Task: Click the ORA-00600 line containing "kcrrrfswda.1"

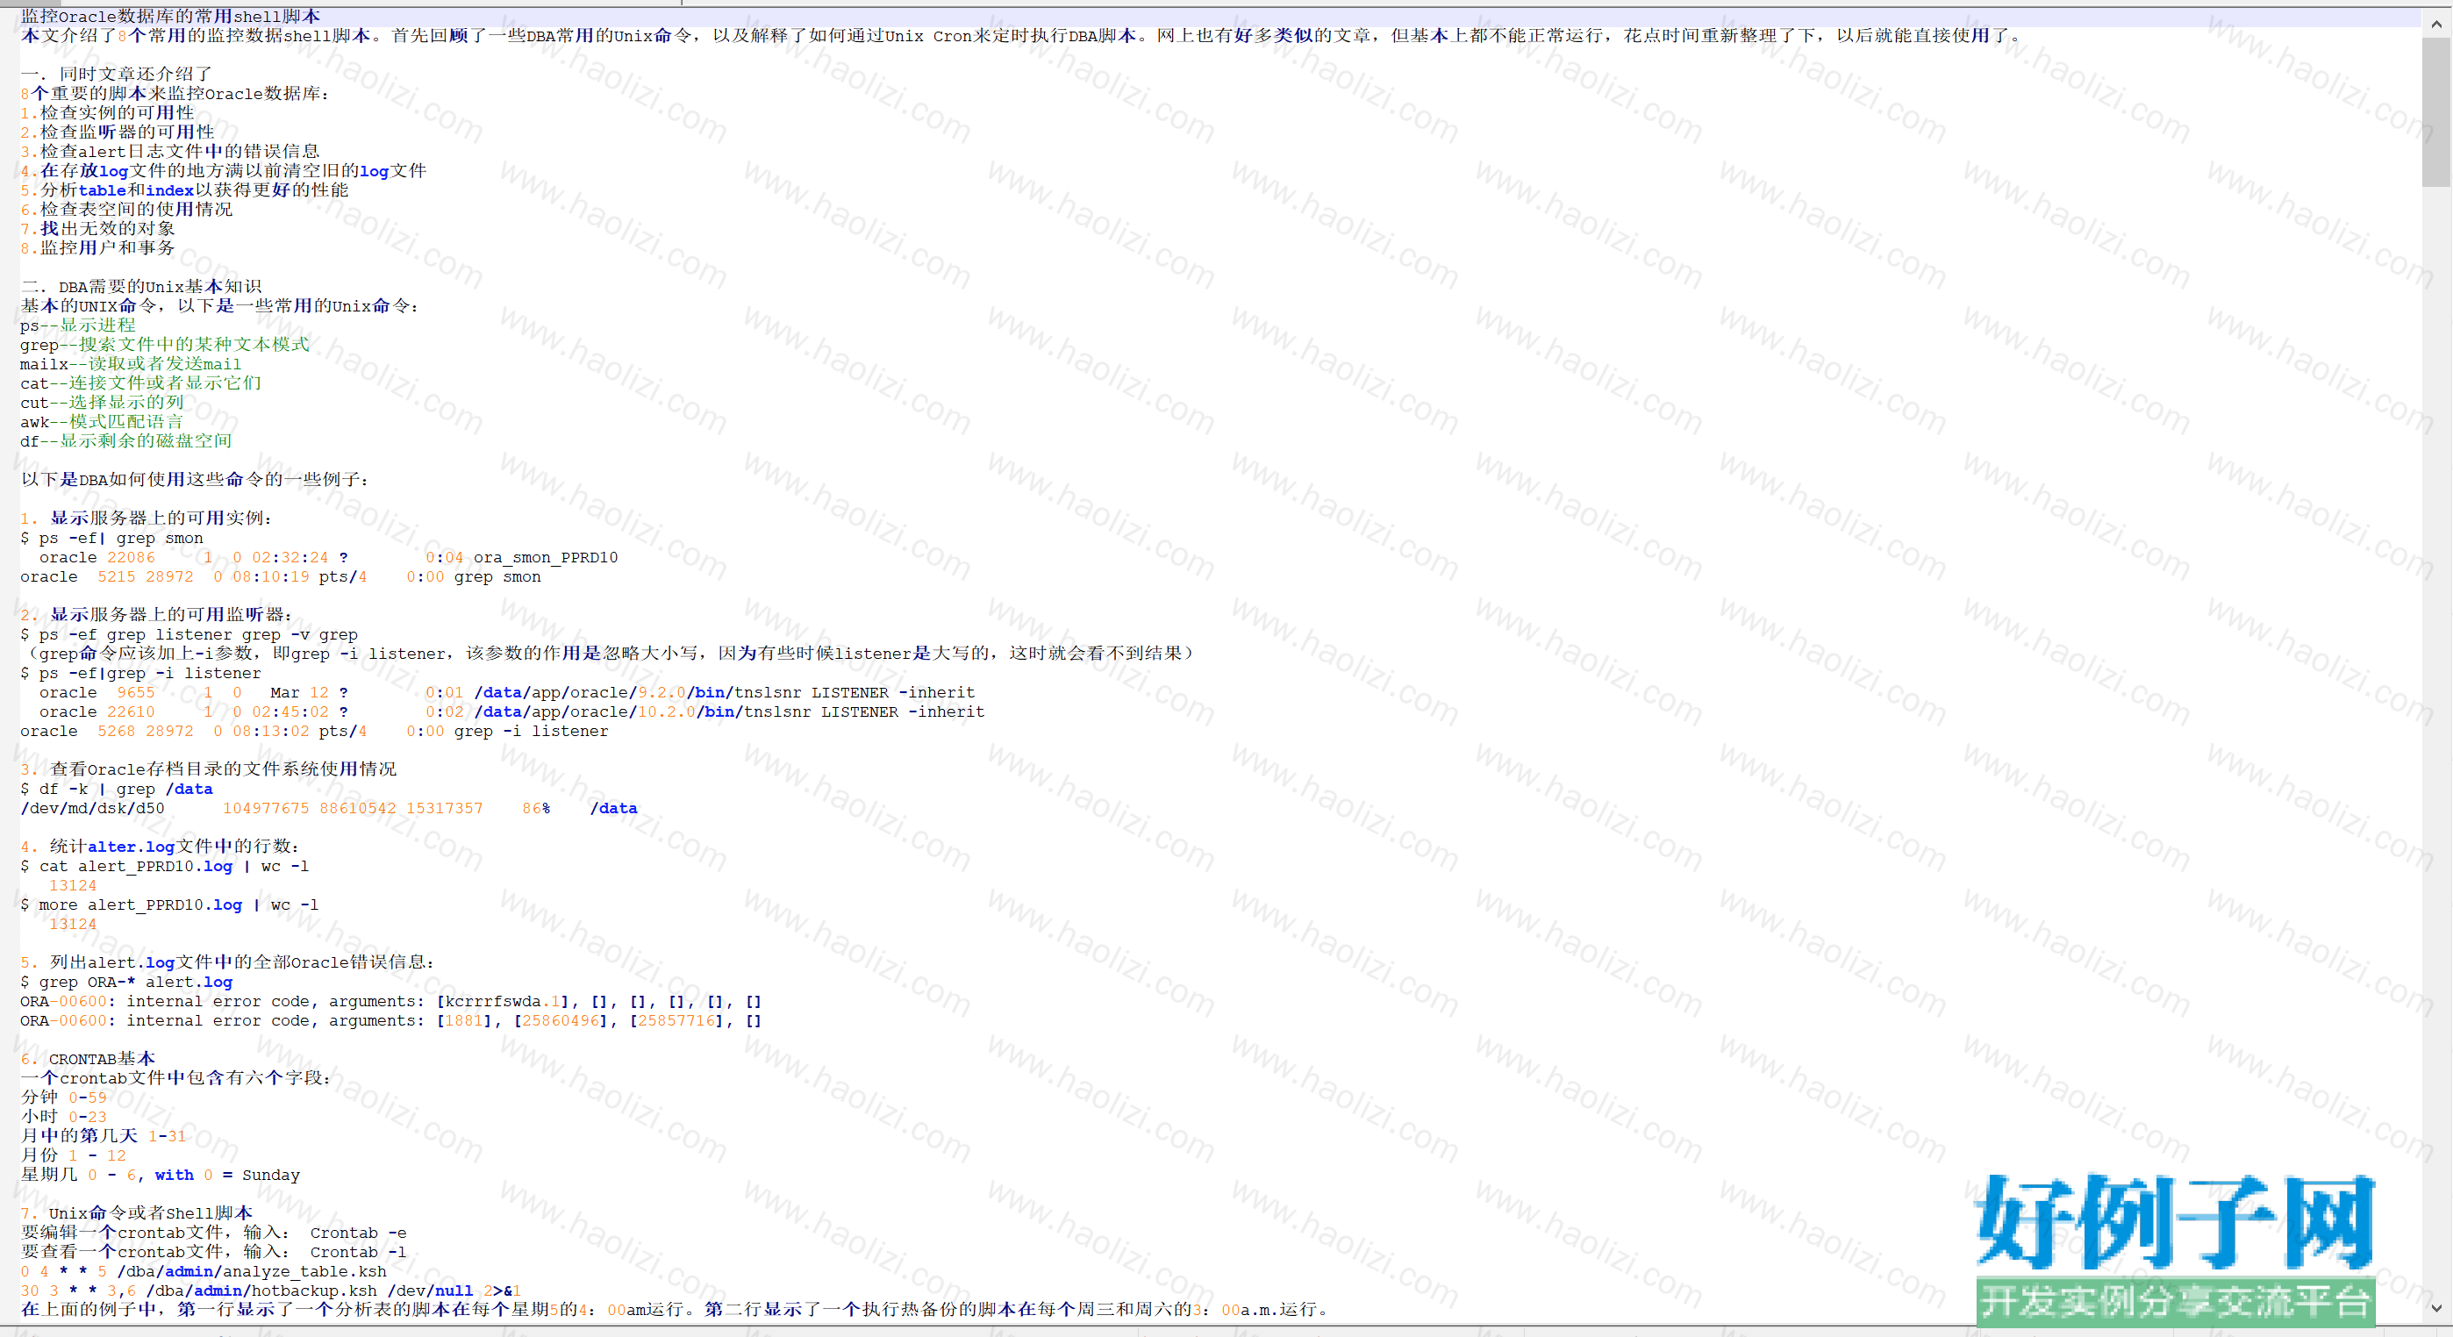Action: click(391, 1001)
